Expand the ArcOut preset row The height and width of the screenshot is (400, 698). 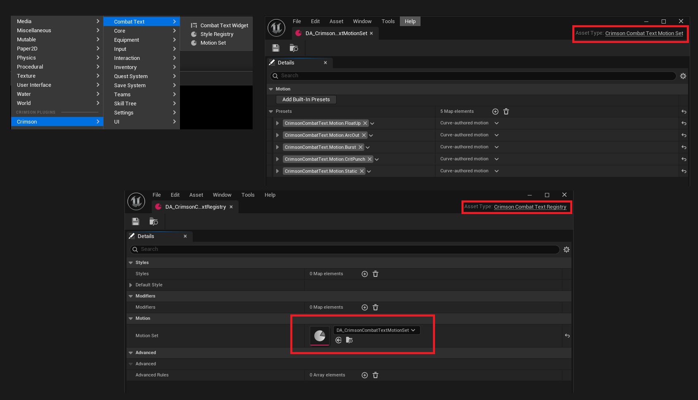(277, 135)
